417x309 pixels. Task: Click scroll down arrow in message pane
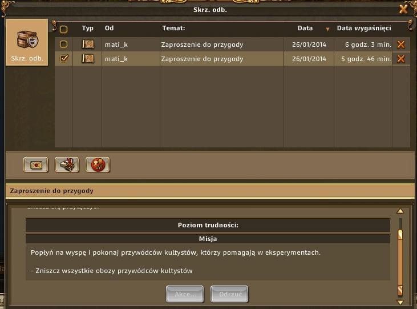tap(400, 302)
